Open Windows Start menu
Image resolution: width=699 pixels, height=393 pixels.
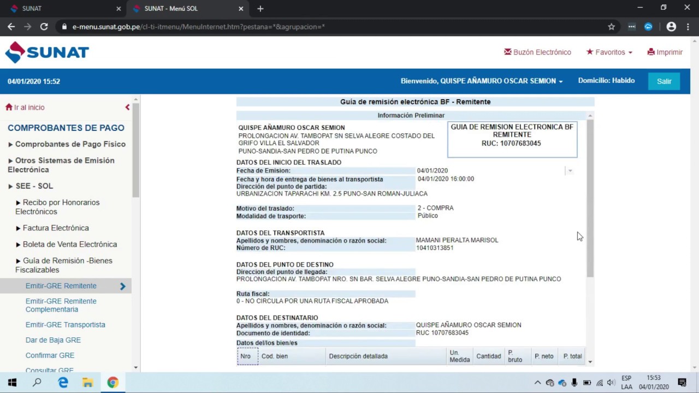pos(12,383)
